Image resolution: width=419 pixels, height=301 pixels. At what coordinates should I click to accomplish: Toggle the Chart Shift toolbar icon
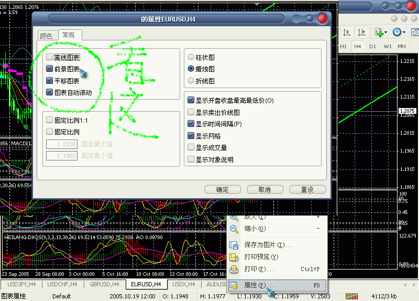361,33
